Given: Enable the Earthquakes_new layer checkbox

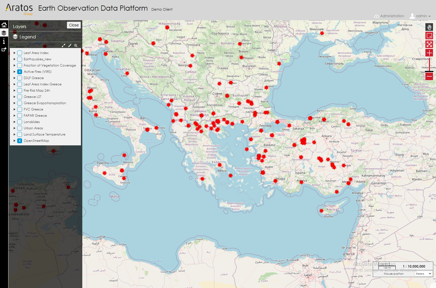Looking at the screenshot, I should [20, 59].
